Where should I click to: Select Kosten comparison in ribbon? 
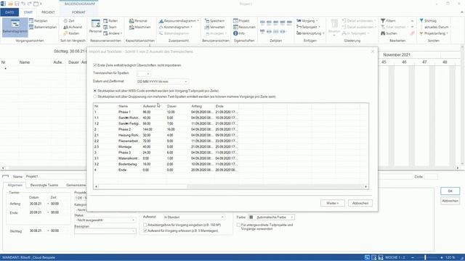(x=71, y=33)
